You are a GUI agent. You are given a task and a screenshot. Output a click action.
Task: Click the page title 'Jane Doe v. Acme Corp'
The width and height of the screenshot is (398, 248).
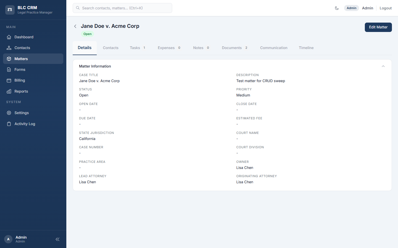pos(110,26)
